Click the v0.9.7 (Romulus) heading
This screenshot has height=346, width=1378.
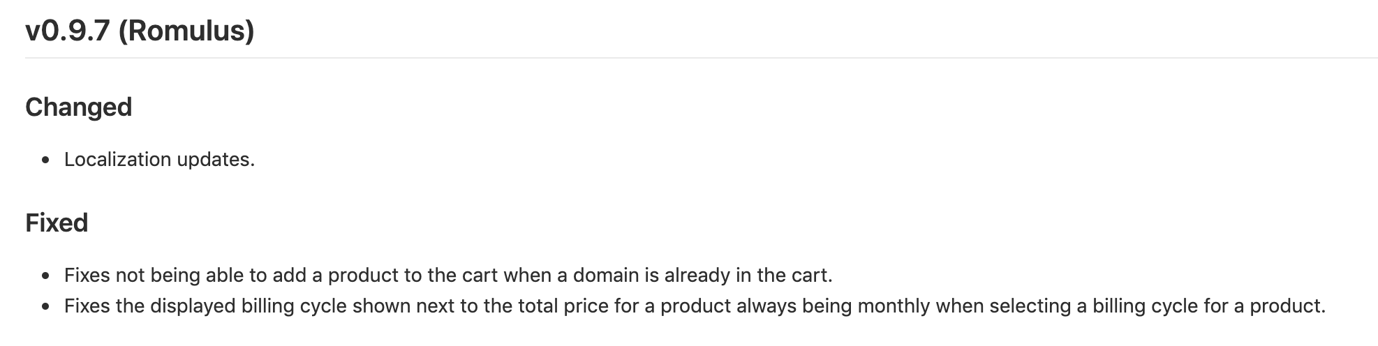click(140, 31)
